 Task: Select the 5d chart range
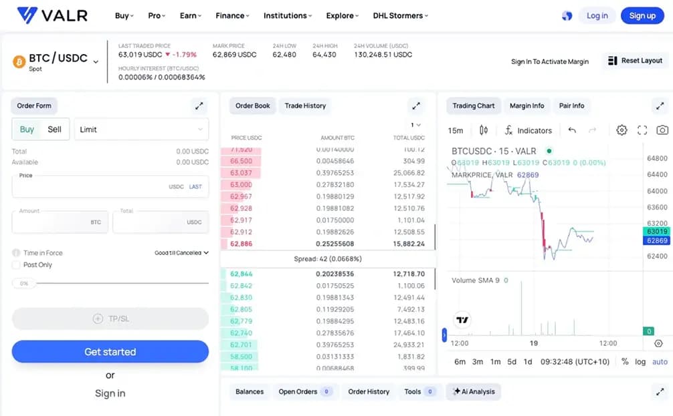tap(512, 362)
